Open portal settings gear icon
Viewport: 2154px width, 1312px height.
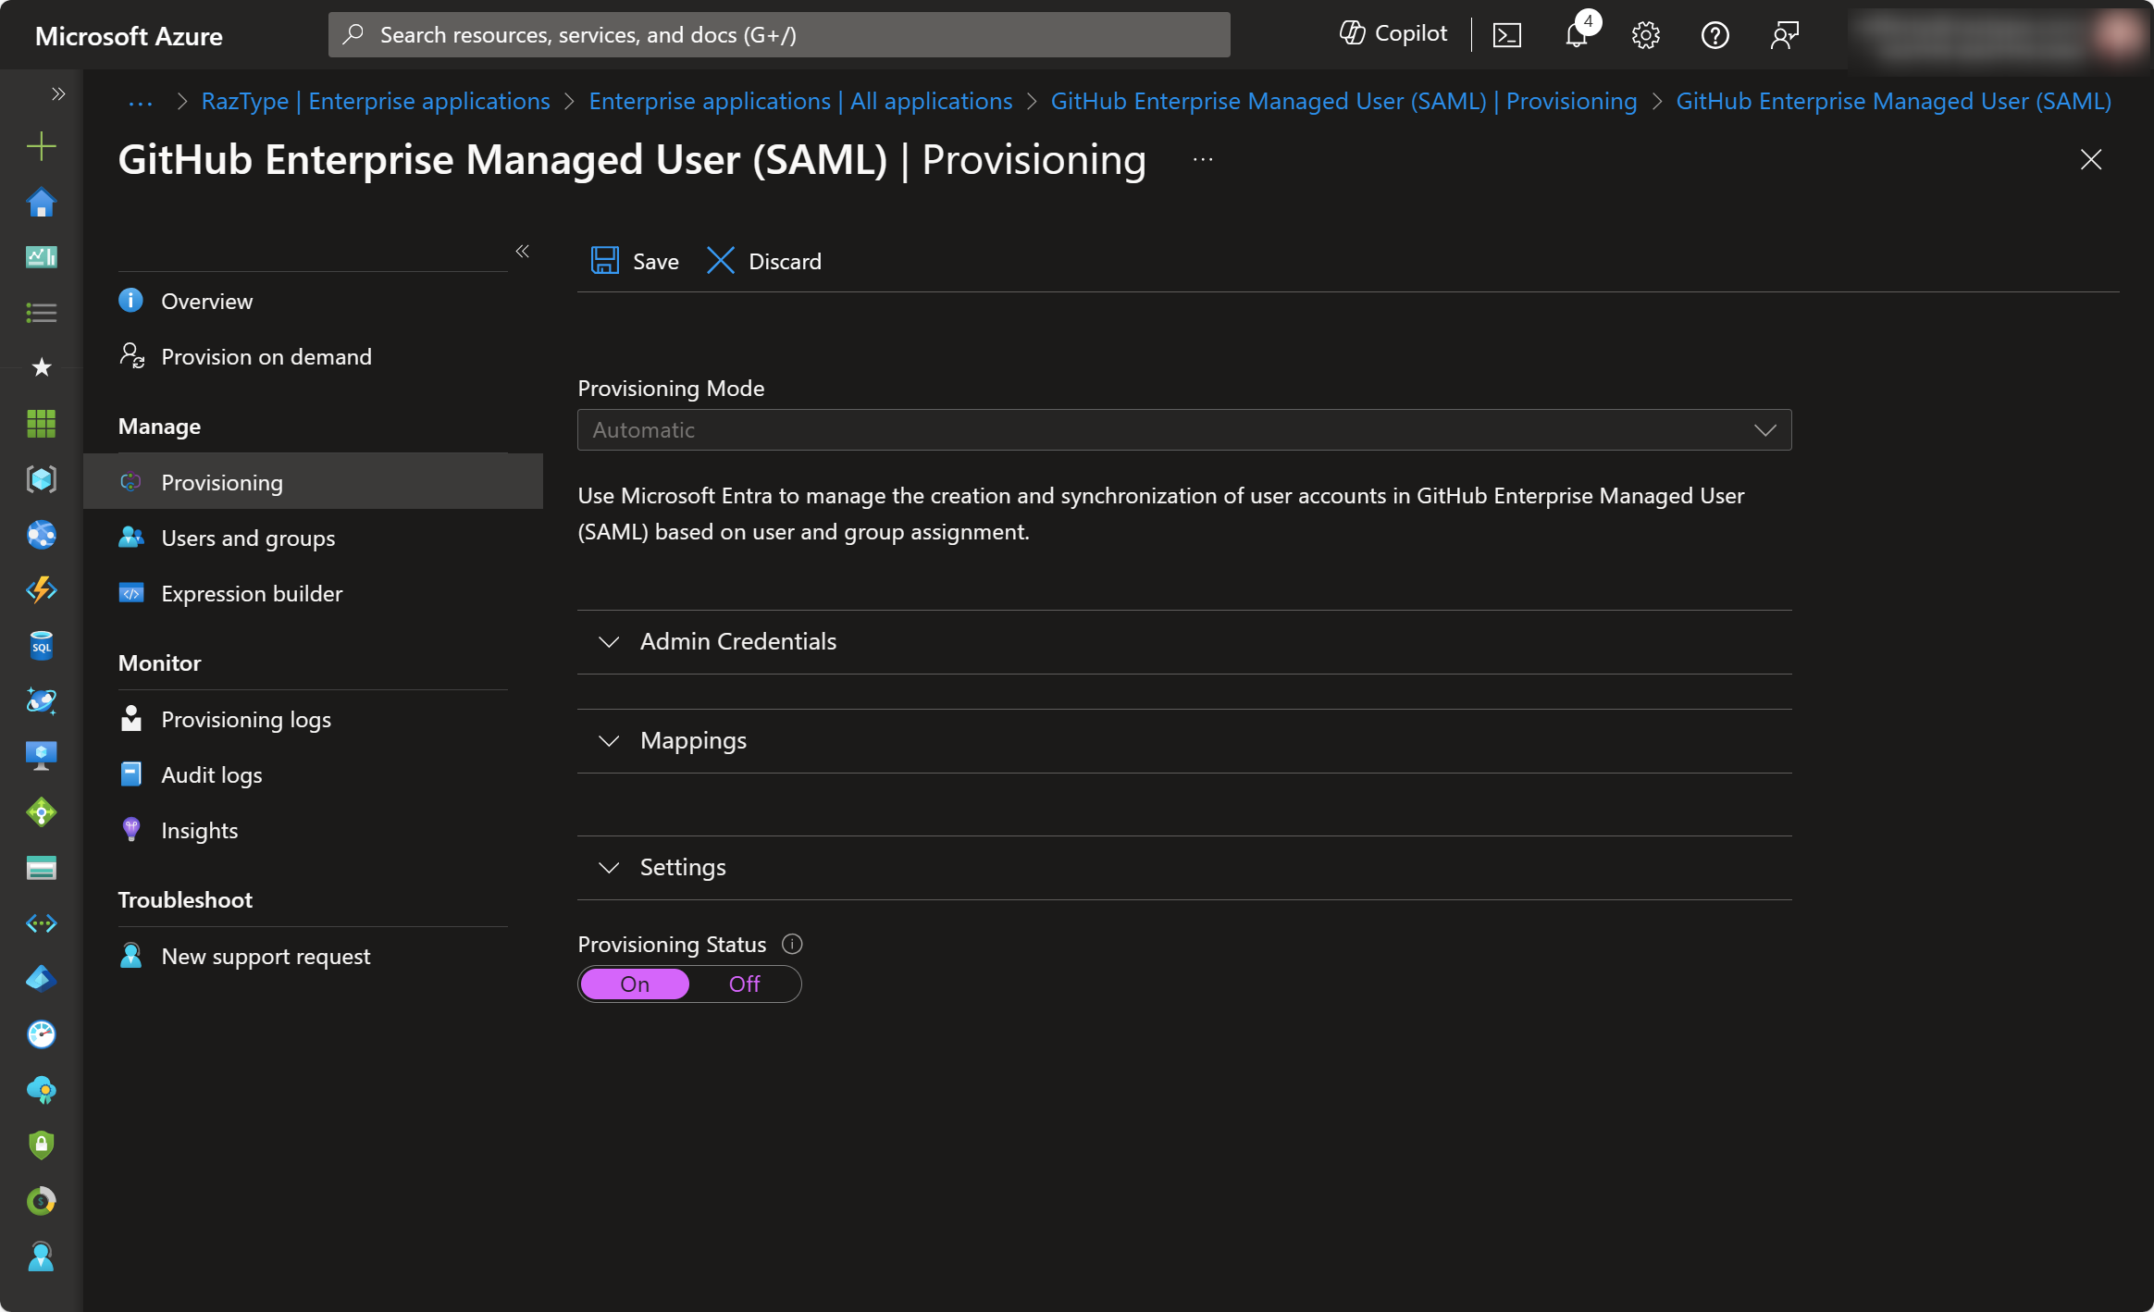1645,35
